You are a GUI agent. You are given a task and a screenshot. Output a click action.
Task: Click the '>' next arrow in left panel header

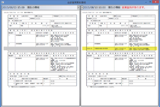pos(78,7)
